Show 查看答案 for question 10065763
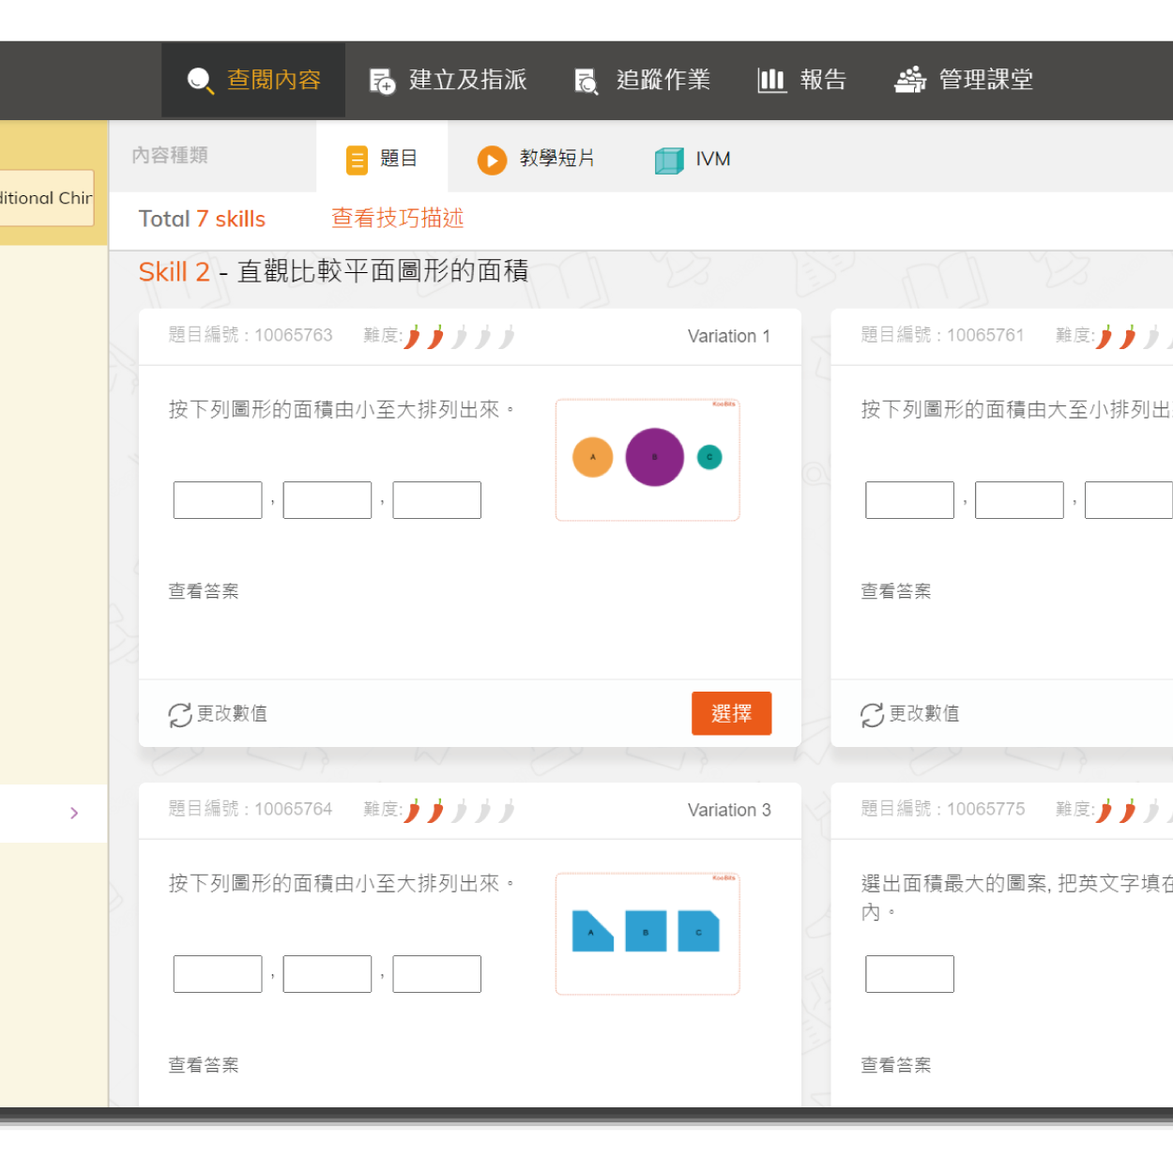The image size is (1173, 1173). 204,591
